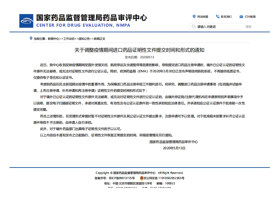Click the CDE logo emblem
Image resolution: width=279 pixels, height=197 pixels.
(26, 21)
